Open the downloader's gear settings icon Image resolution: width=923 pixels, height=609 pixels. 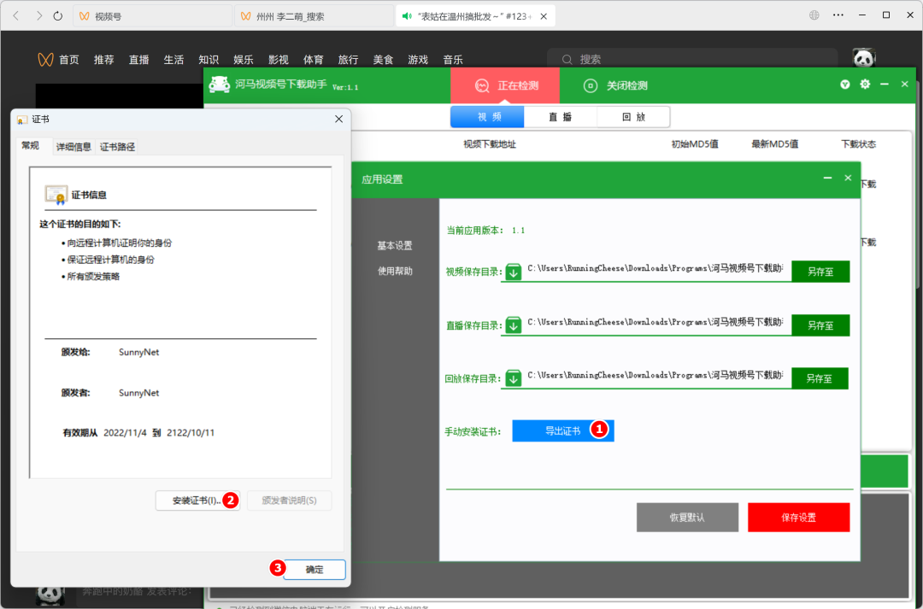tap(865, 85)
